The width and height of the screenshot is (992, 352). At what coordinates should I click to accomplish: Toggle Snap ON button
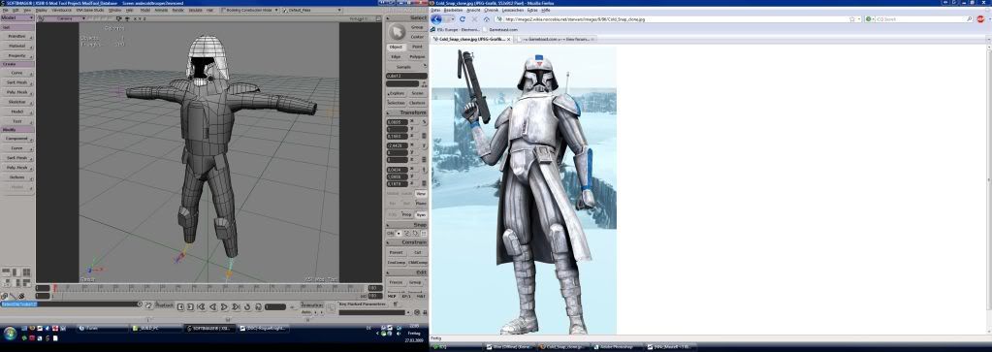pyautogui.click(x=390, y=233)
